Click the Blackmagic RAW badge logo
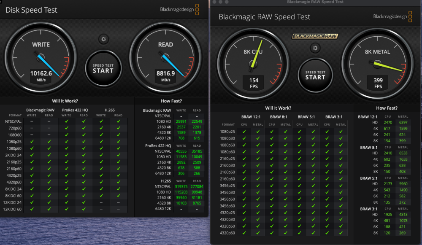 click(x=315, y=36)
